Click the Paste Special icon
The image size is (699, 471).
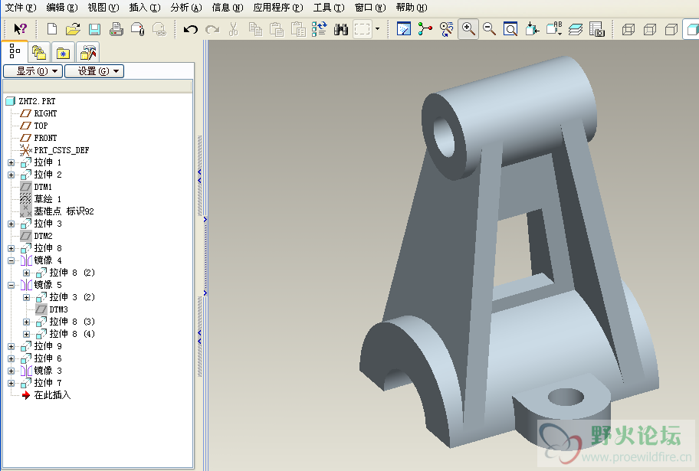298,29
